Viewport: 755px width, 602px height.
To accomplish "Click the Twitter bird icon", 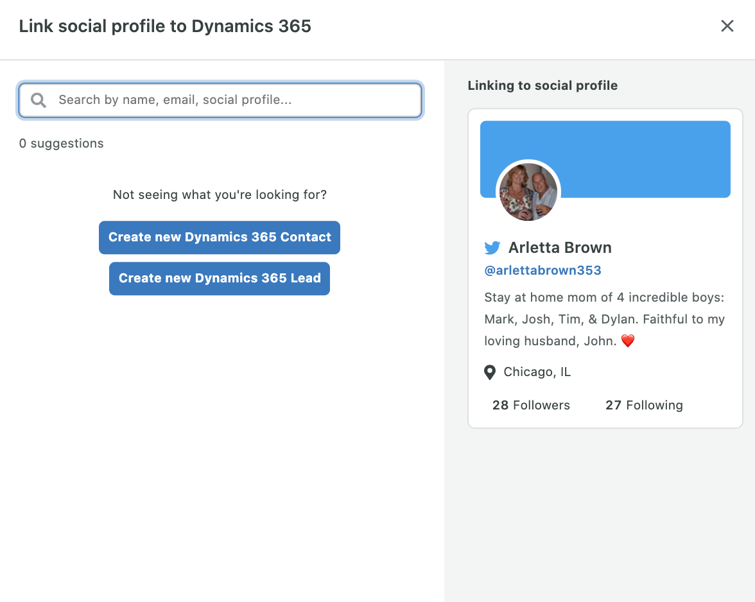I will [492, 248].
